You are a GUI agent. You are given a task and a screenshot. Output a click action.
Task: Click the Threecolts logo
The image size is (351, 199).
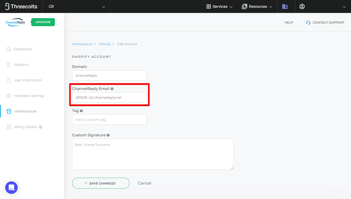21,6
